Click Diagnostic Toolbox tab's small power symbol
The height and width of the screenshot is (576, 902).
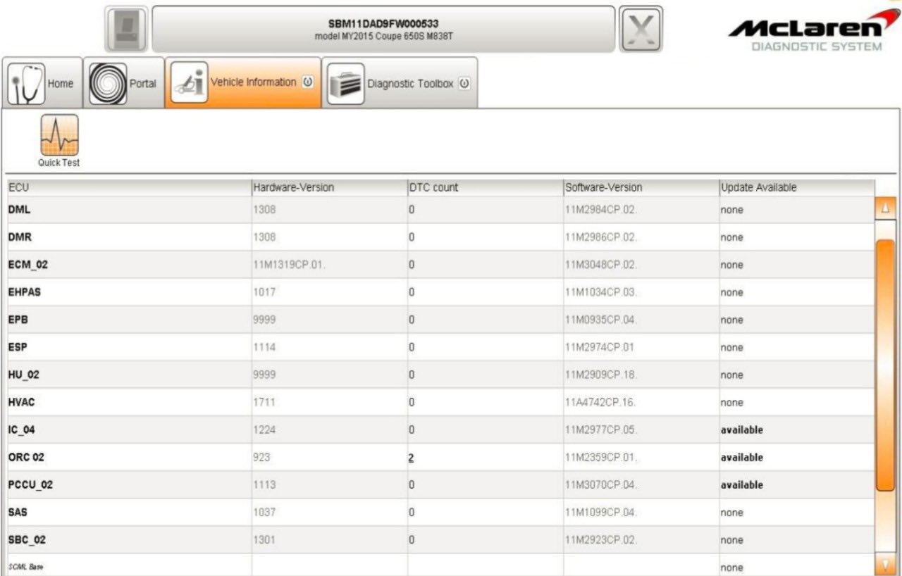(x=464, y=84)
